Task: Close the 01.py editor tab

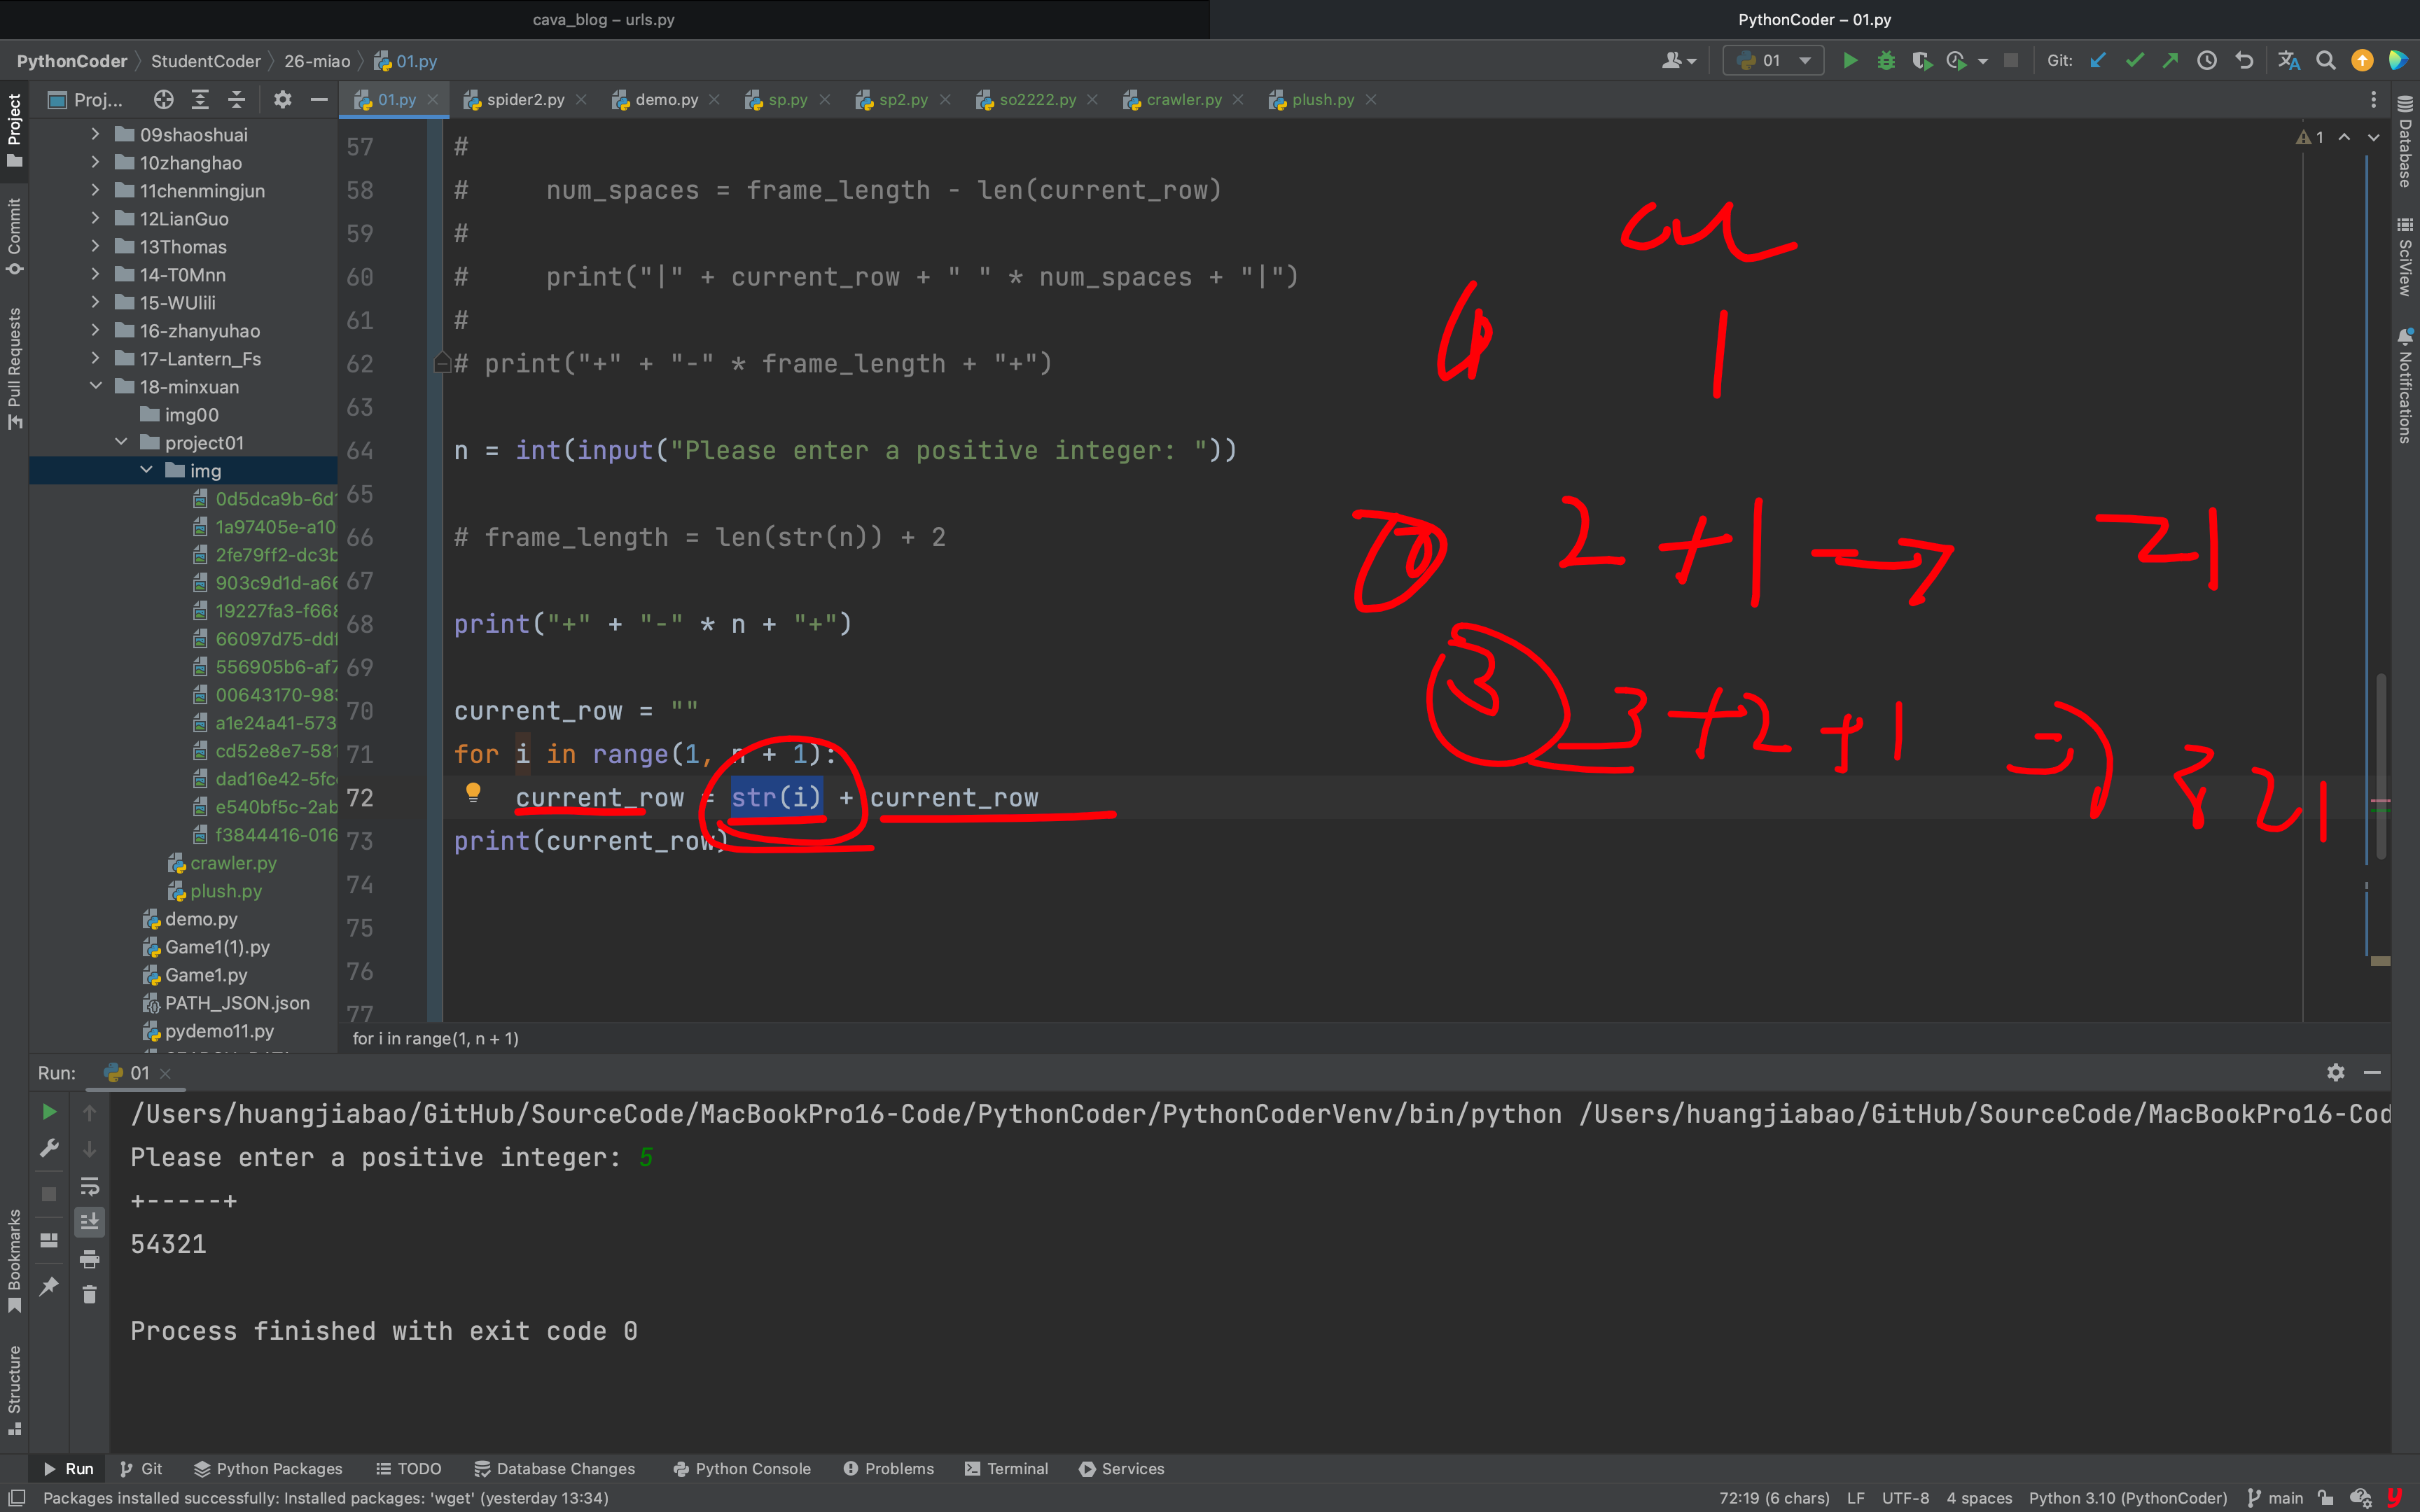Action: (x=433, y=99)
